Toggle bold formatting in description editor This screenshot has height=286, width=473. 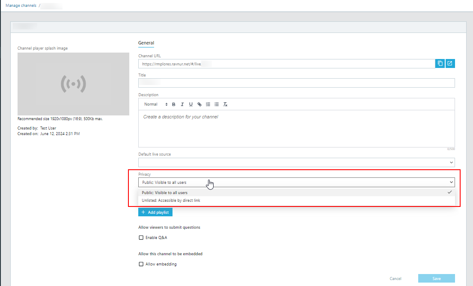174,104
